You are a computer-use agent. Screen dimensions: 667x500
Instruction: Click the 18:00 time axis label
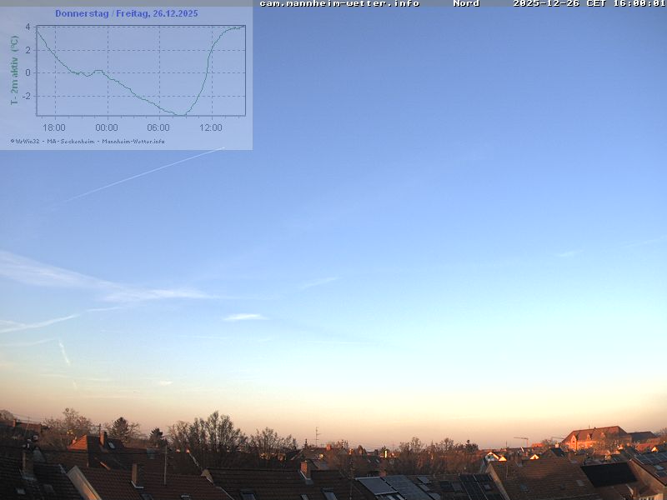[54, 127]
